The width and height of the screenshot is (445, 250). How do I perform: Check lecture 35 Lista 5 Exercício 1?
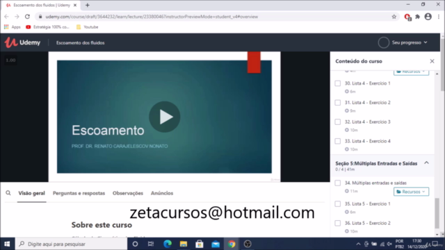coord(337,204)
